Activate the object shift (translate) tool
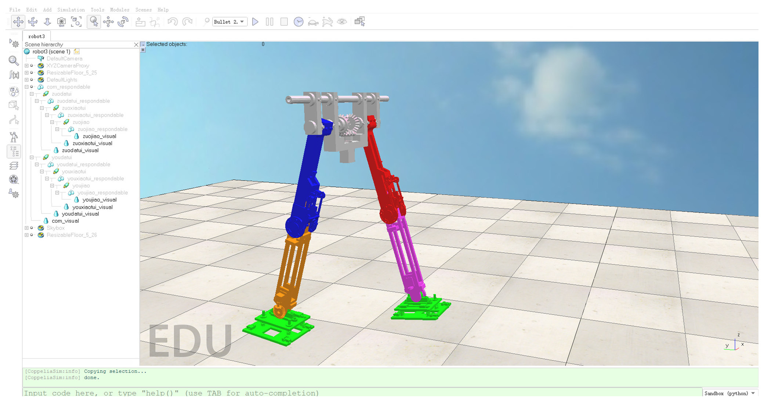The height and width of the screenshot is (401, 764). tap(108, 22)
